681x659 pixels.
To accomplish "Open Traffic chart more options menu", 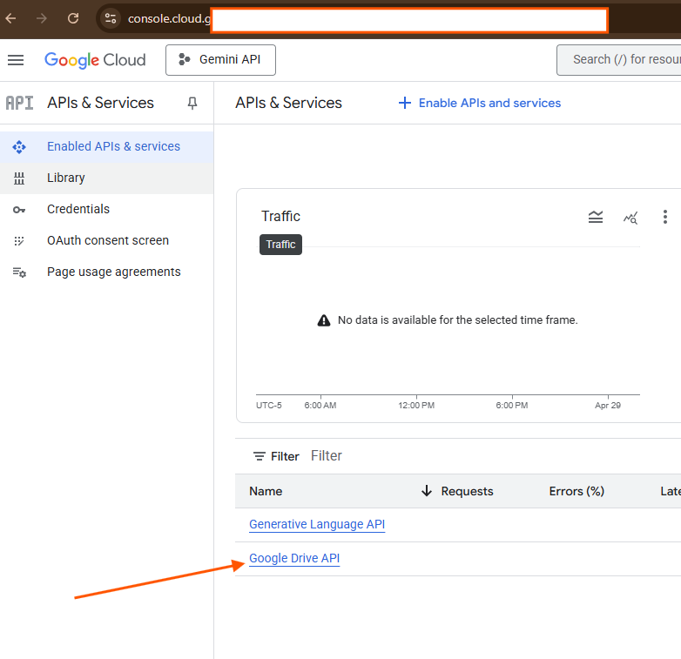I will (665, 217).
